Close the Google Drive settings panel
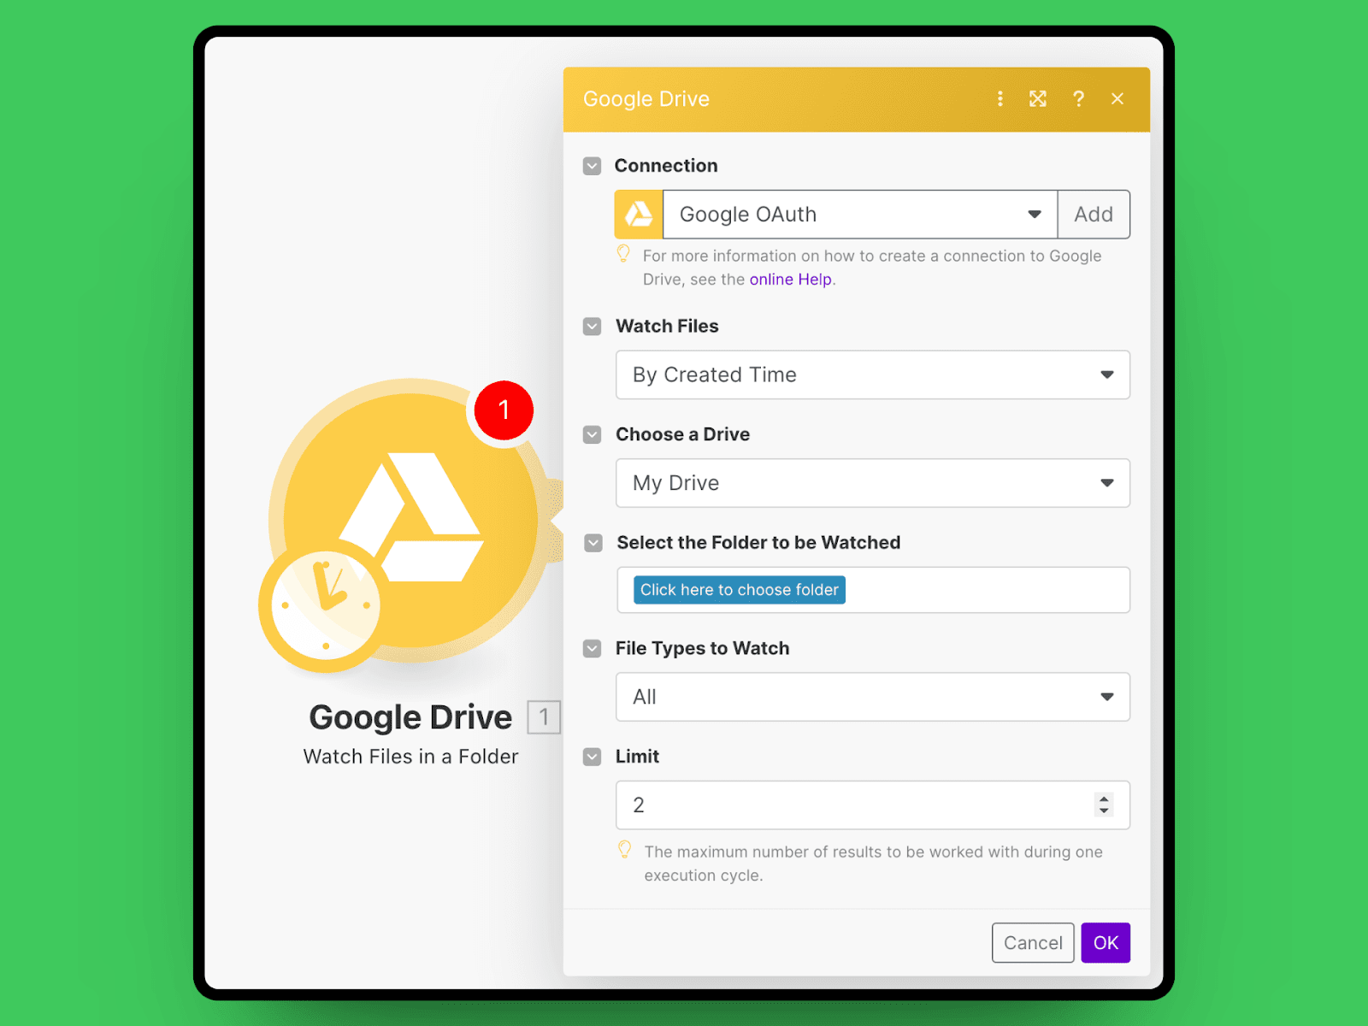This screenshot has width=1368, height=1026. pos(1117,99)
